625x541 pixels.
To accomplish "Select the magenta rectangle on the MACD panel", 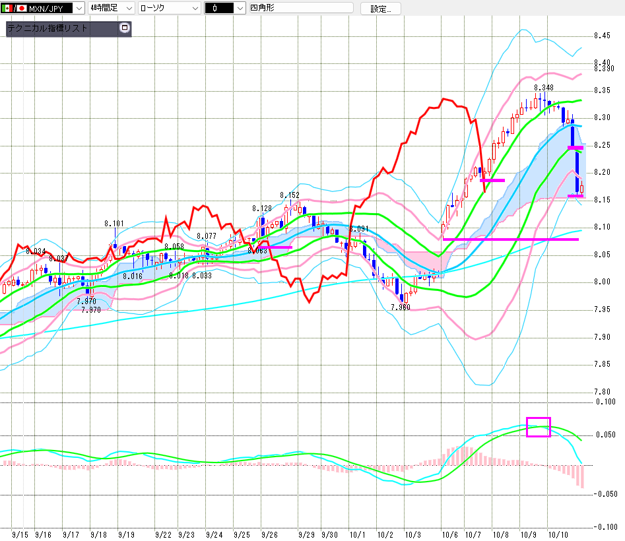I will click(x=538, y=427).
